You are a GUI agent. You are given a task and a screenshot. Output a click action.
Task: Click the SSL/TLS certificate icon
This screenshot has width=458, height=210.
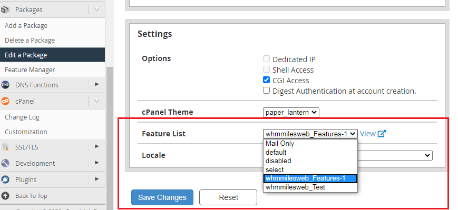tap(5, 147)
